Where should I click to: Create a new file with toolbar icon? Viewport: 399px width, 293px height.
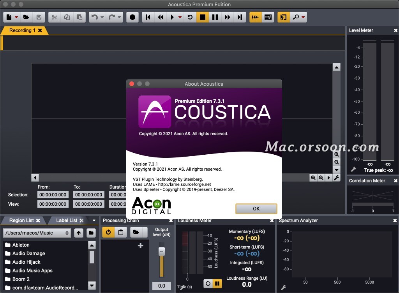9,17
